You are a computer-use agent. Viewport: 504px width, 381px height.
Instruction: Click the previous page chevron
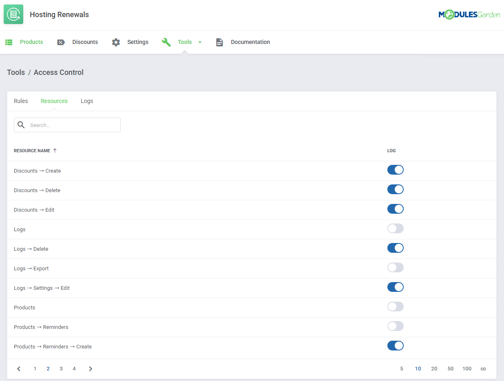(x=19, y=368)
